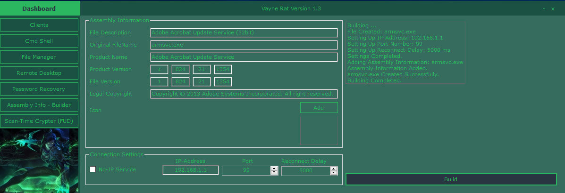Click the Add icon button
This screenshot has height=193, width=565.
[x=319, y=108]
